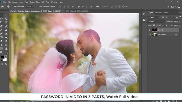Click the Opacity 100% value field
The height and width of the screenshot is (102, 182).
click(176, 22)
